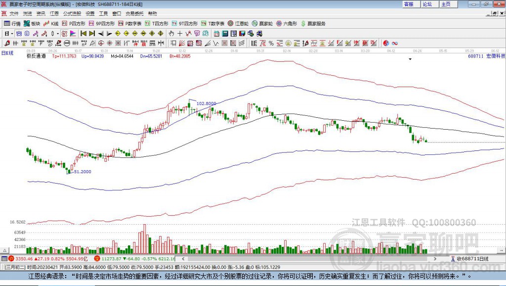This screenshot has width=506, height=286.
Task: Click the floppy disk save icon
Action: tap(242, 33)
